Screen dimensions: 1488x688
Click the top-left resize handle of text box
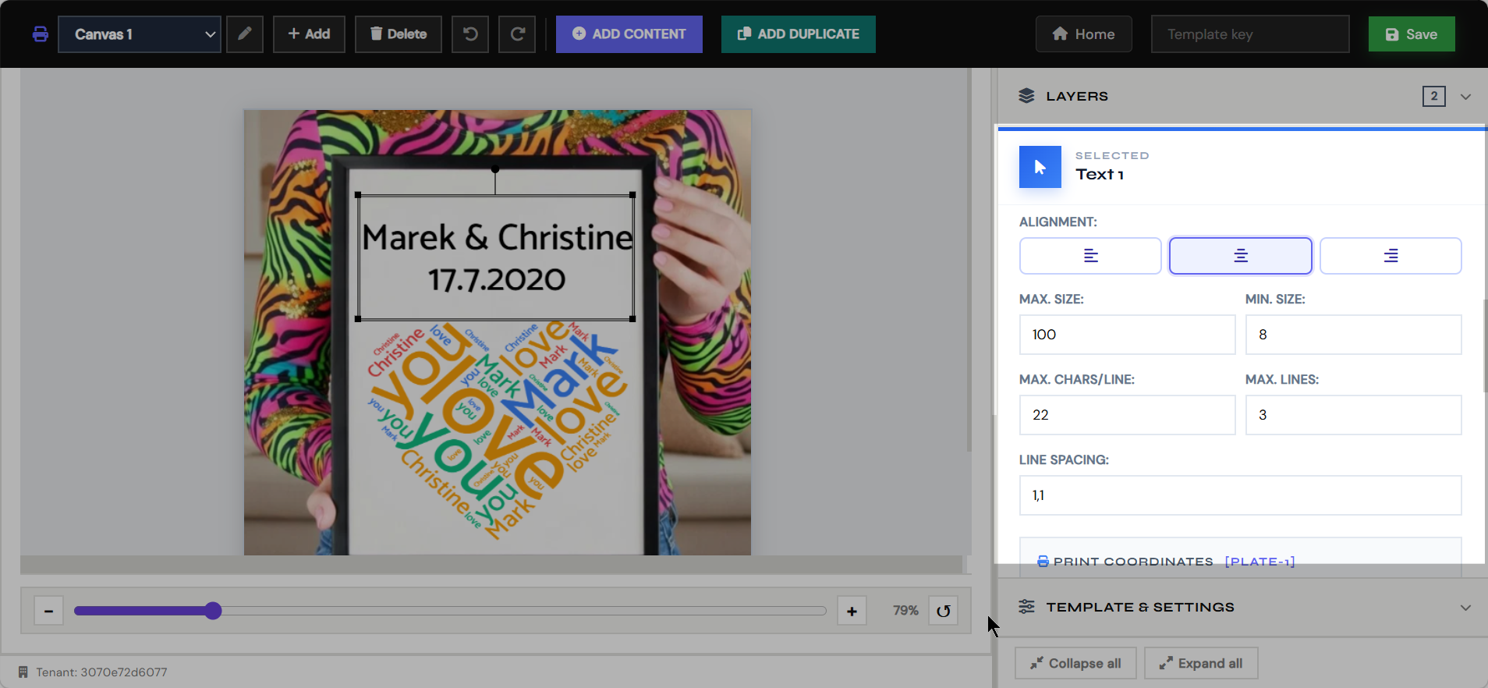point(358,195)
